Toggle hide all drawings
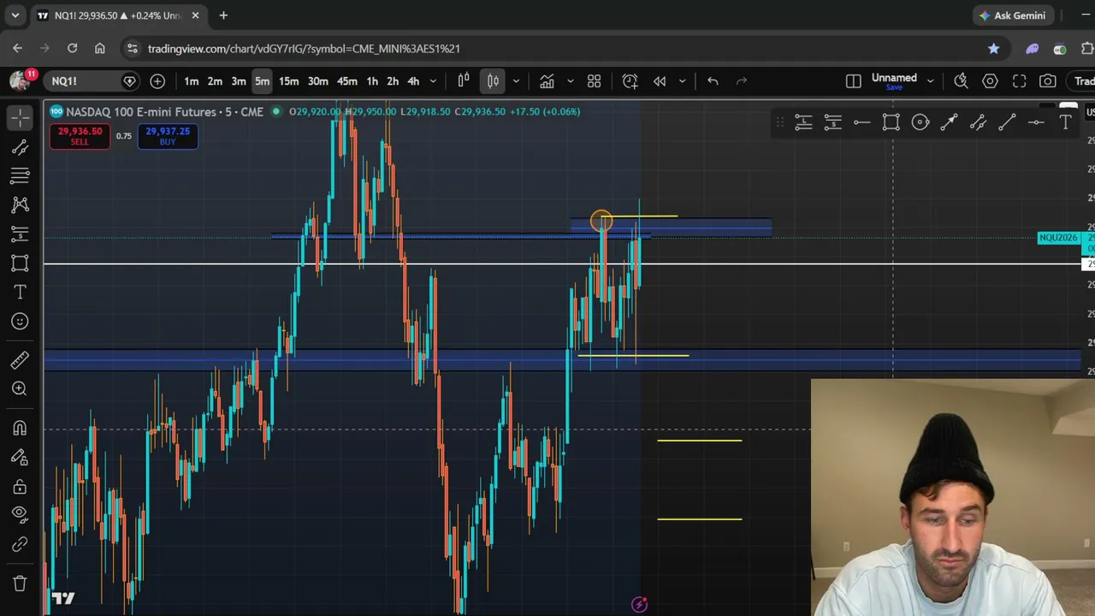Screen dimensions: 1095x616 point(20,515)
